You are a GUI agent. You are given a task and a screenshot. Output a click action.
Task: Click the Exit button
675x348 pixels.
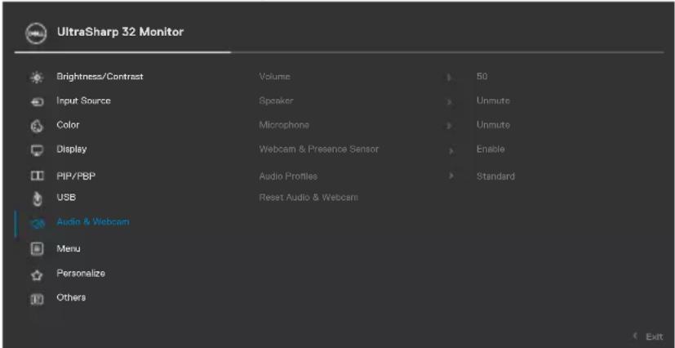coord(654,337)
